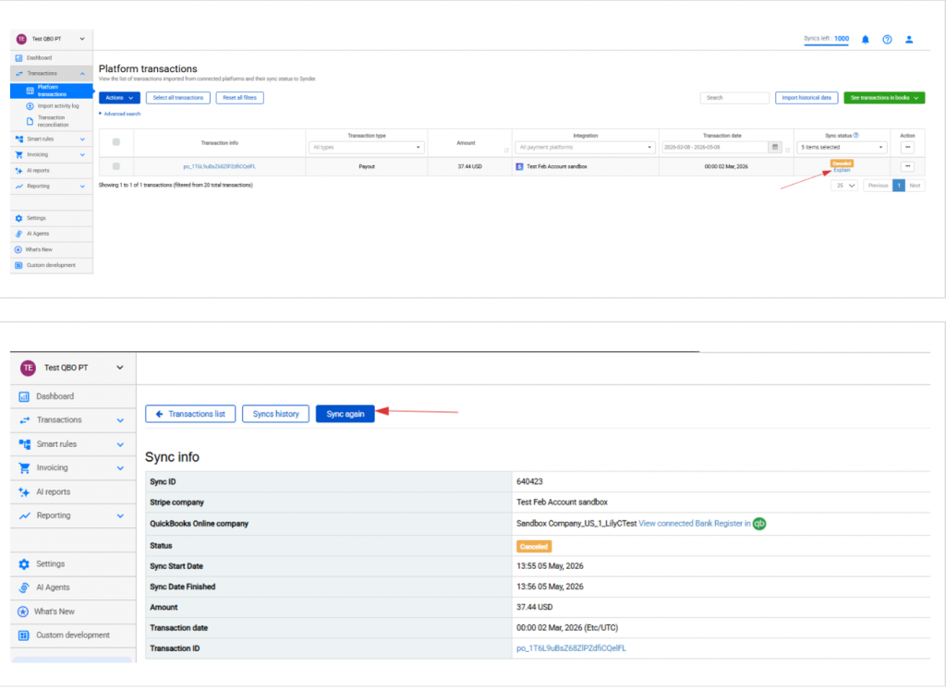
Task: Click Dashboard icon in Sync info page sidebar
Action: click(x=24, y=397)
